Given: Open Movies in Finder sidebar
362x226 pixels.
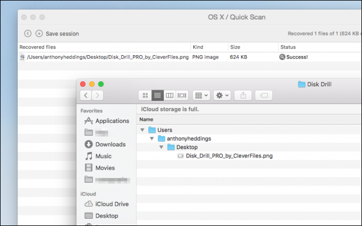Looking at the screenshot, I should point(100,168).
